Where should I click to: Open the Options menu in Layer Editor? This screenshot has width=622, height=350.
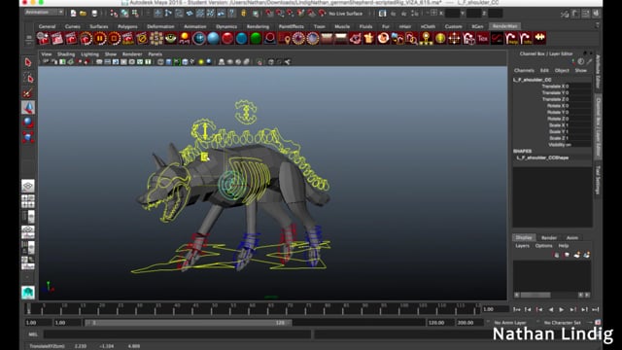(543, 246)
